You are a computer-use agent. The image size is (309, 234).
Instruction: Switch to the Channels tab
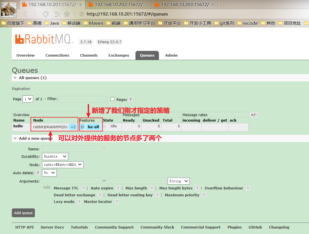pyautogui.click(x=89, y=55)
